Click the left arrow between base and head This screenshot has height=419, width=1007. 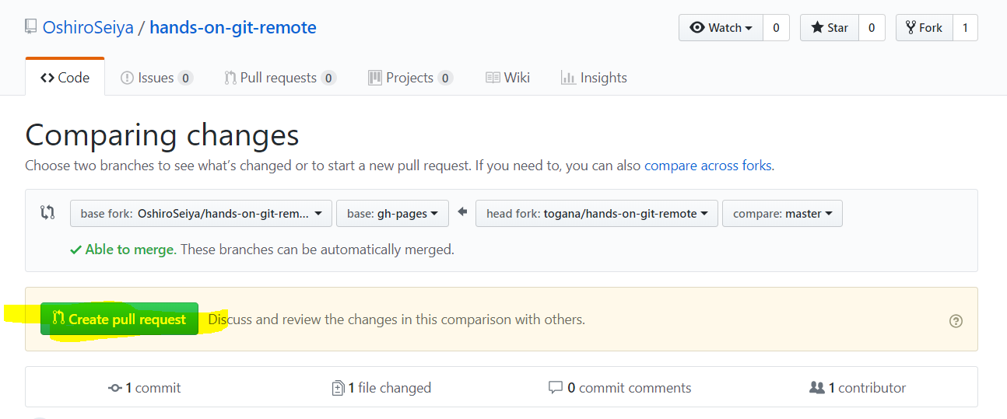coord(462,212)
